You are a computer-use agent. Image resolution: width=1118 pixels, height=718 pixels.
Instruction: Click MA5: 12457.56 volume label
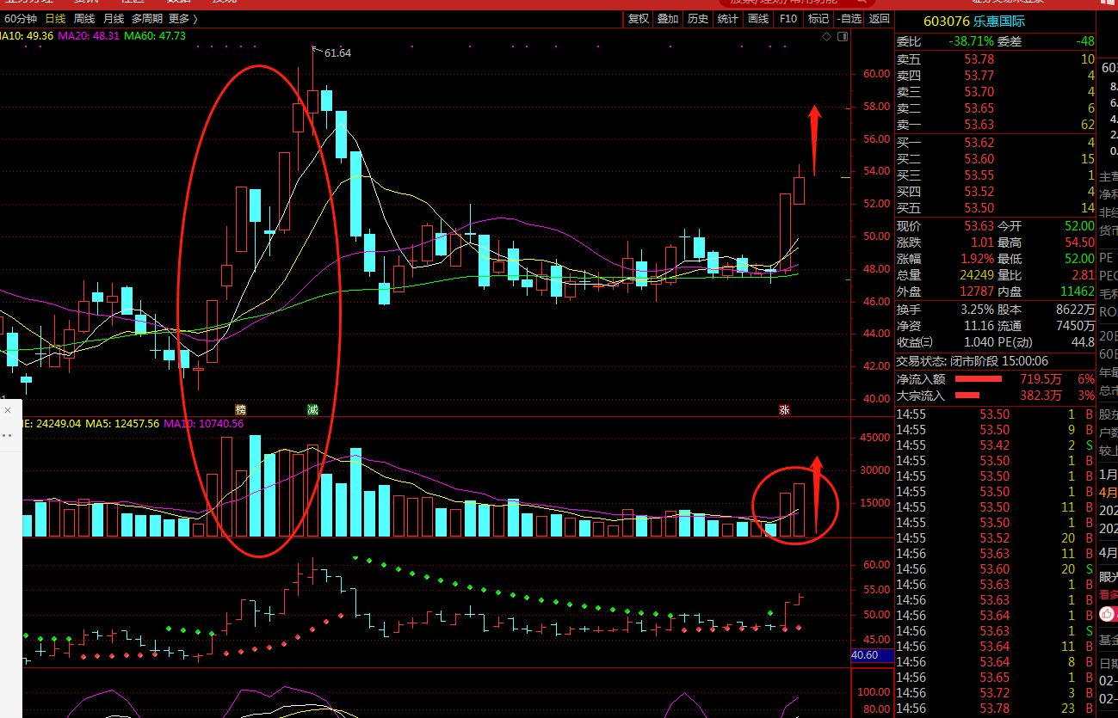120,424
